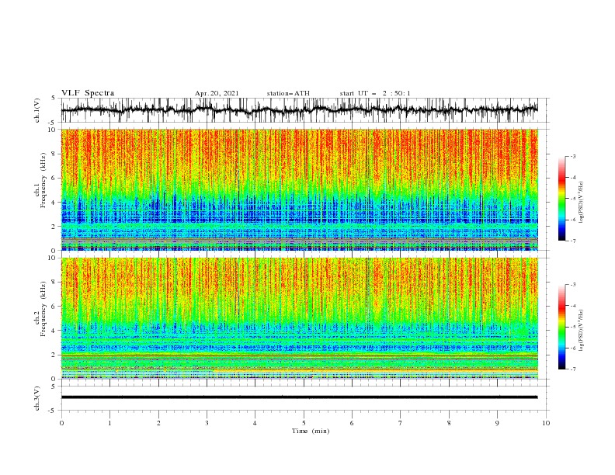Click the ch.1 spectrogram panel
The width and height of the screenshot is (615, 475).
tap(300, 189)
